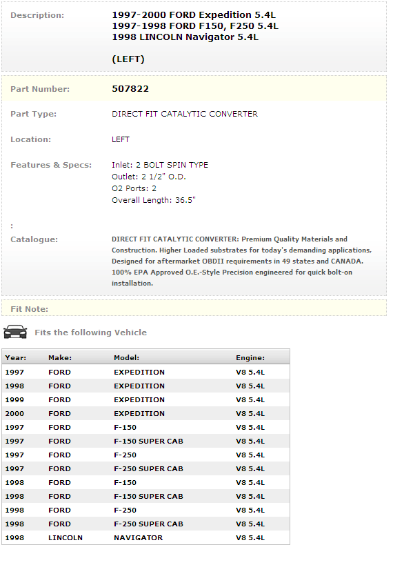The width and height of the screenshot is (393, 565).
Task: Click the '1998 LINCOLN Navigator 5.4L' description line
Action: (185, 37)
